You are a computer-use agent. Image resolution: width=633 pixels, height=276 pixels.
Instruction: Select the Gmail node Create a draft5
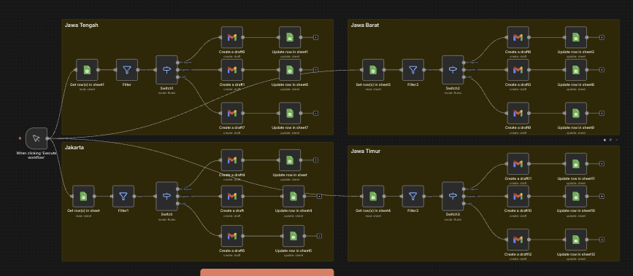(231, 236)
